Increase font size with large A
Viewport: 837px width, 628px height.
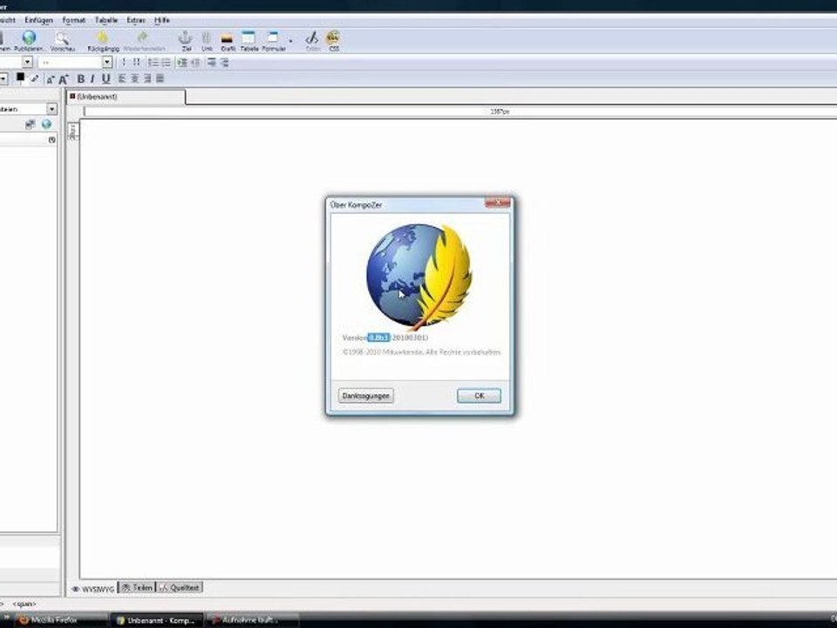coord(63,79)
